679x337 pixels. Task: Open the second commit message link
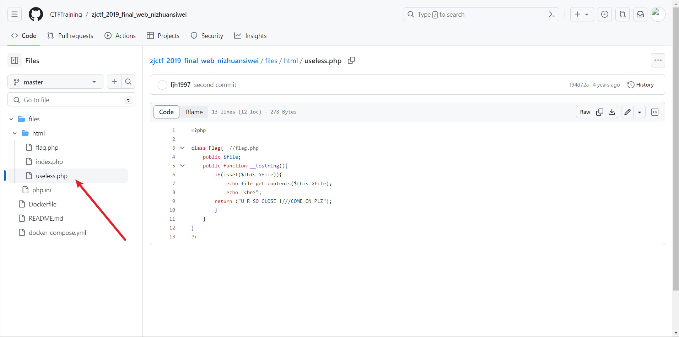point(215,85)
